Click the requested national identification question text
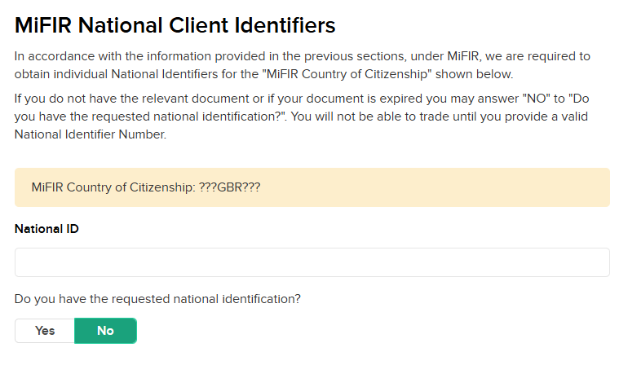 click(x=157, y=299)
